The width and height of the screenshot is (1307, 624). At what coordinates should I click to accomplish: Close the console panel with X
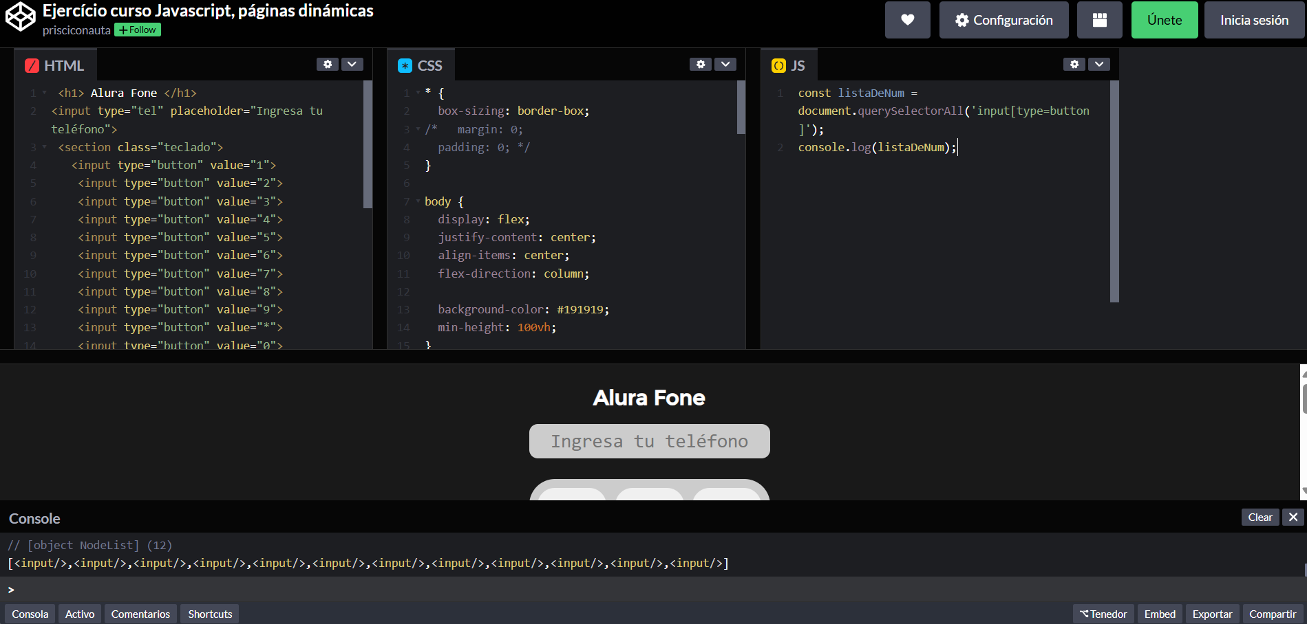coord(1293,517)
